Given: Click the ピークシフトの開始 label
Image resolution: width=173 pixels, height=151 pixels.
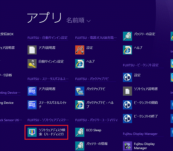Looking at the screenshot, I should point(146,103).
